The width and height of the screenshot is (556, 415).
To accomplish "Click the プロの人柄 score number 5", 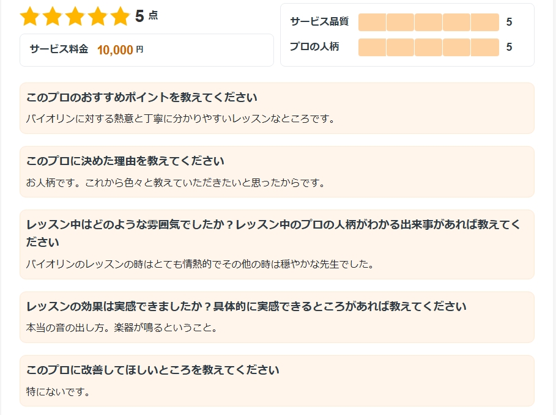I will 509,47.
